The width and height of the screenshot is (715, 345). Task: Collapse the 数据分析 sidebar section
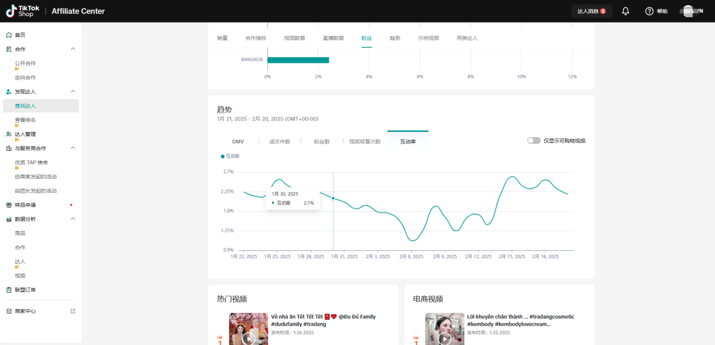pyautogui.click(x=73, y=219)
